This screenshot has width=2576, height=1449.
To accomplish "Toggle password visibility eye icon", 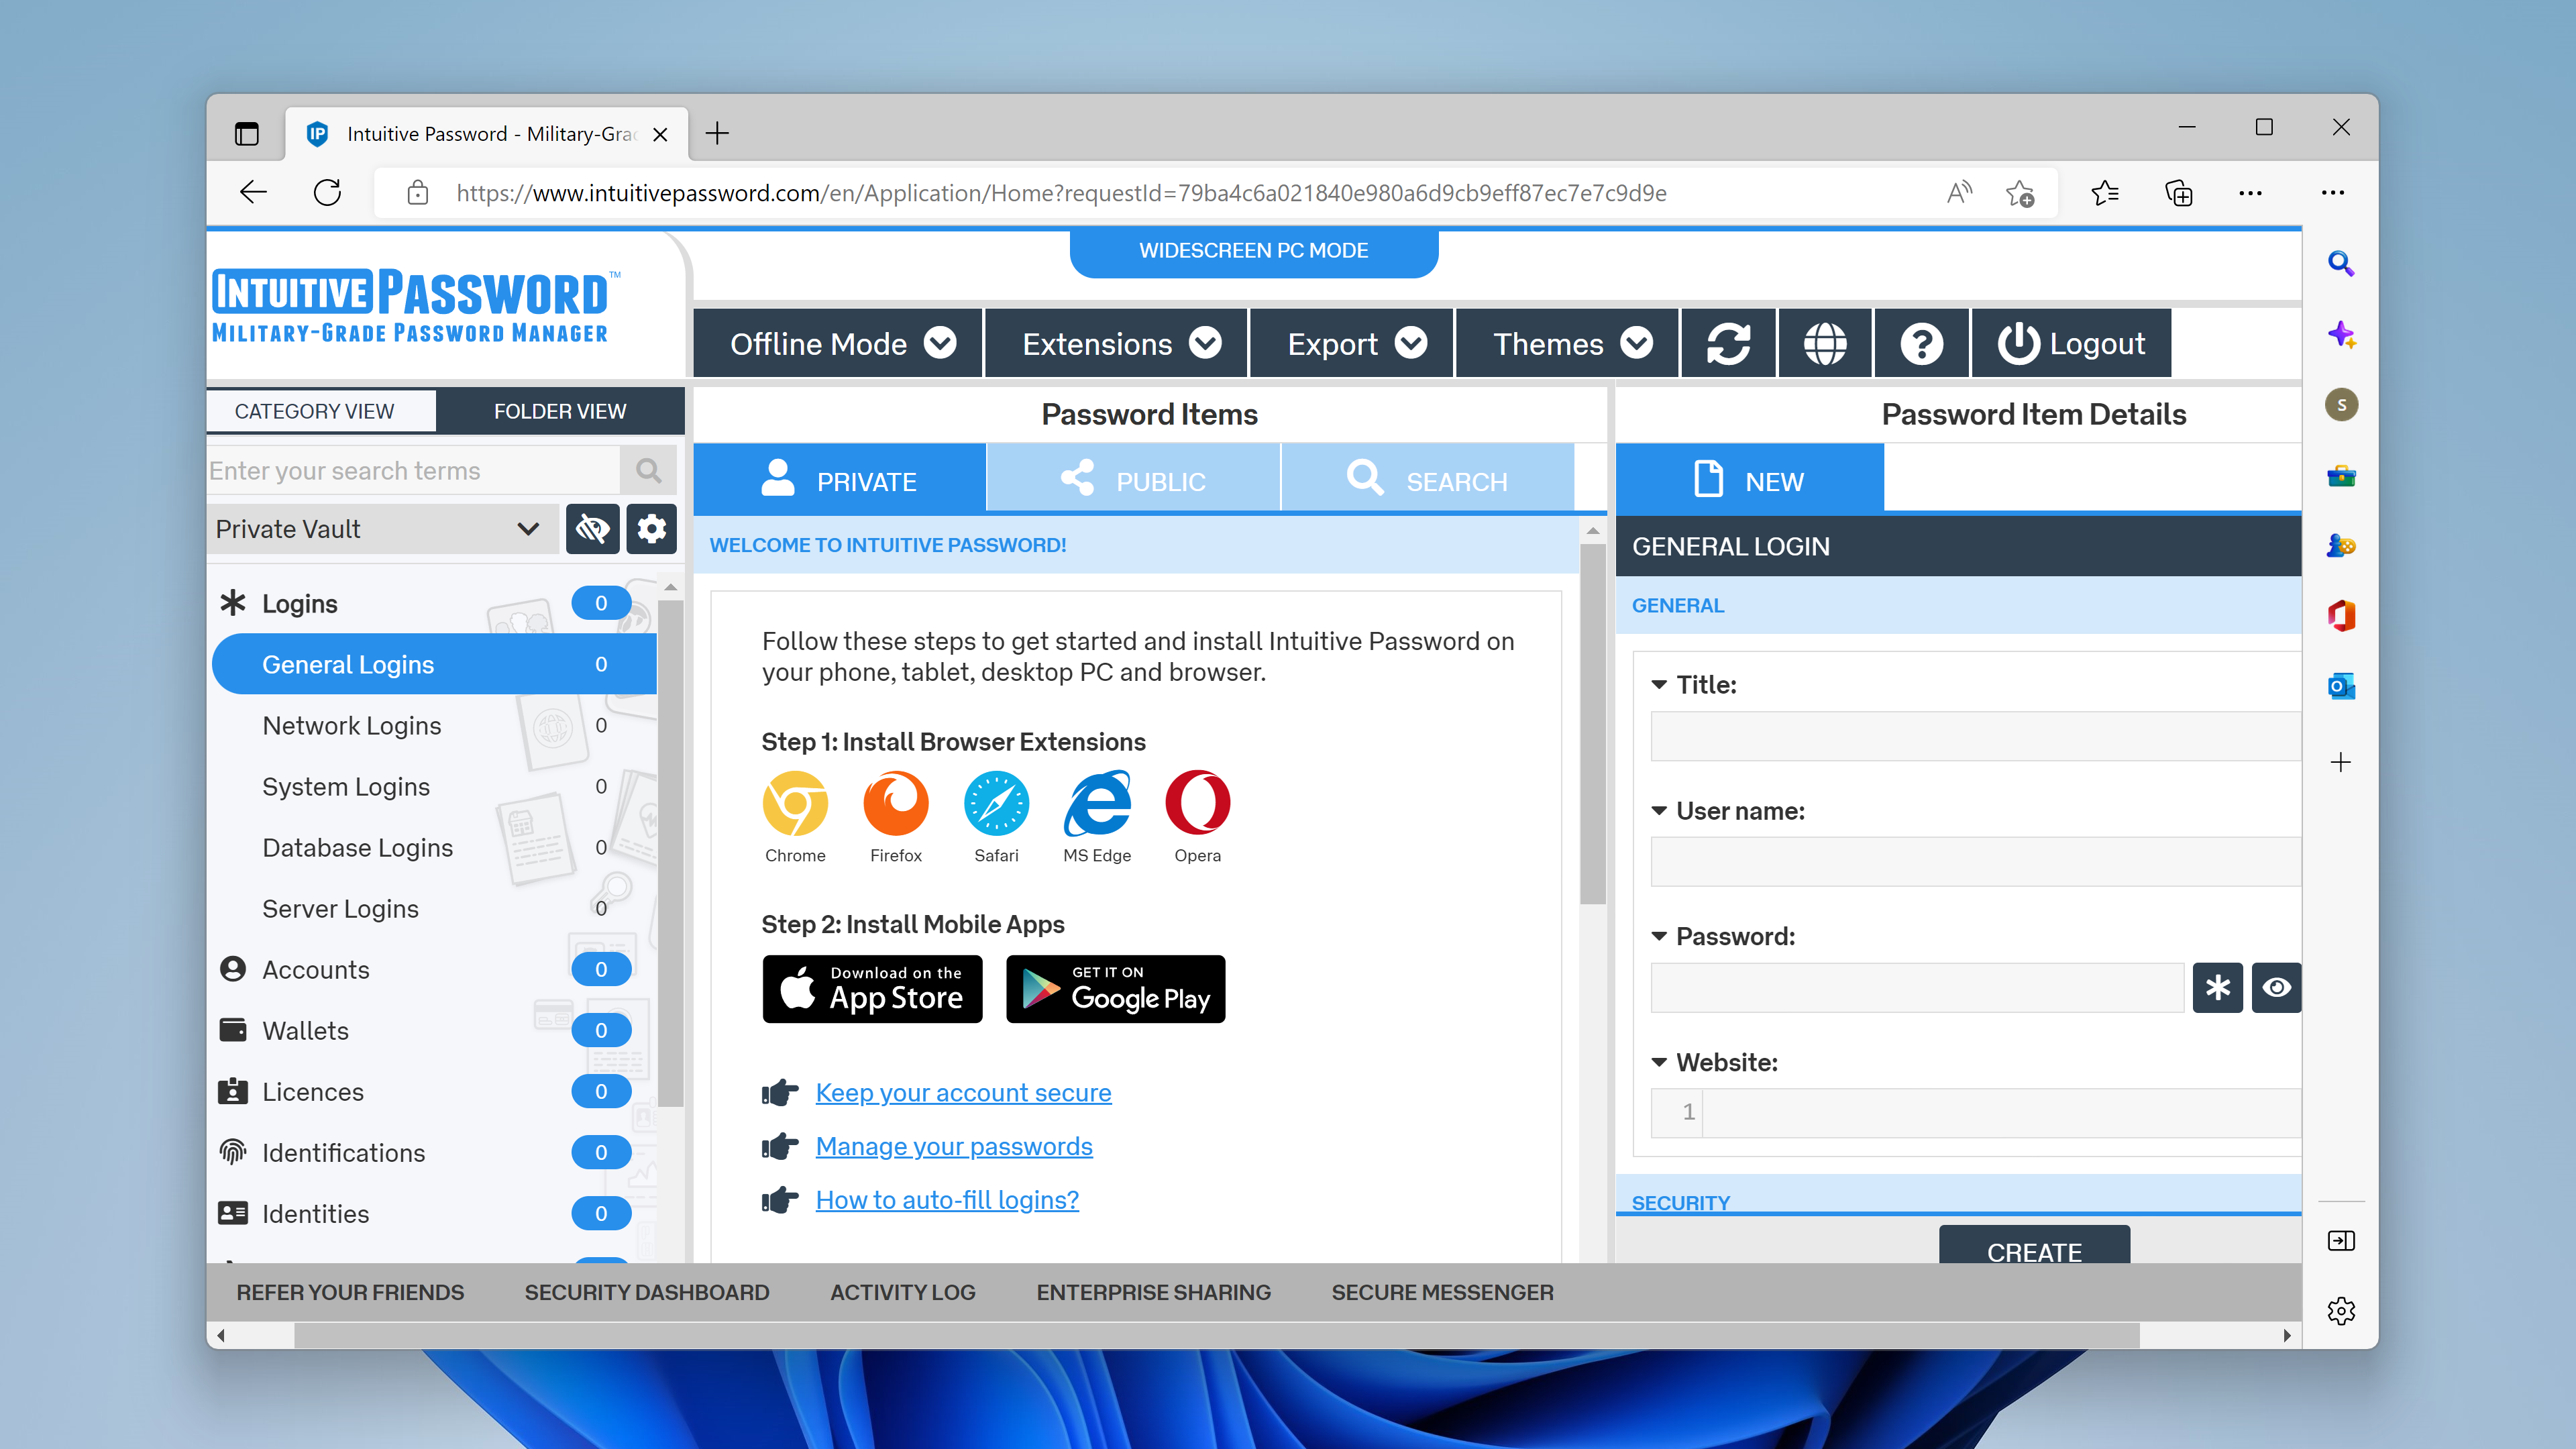I will pos(2276,987).
